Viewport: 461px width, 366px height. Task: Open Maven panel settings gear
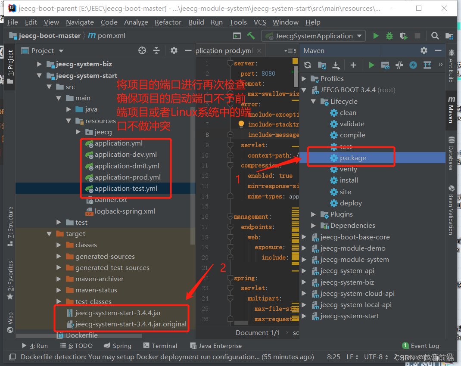[x=424, y=50]
